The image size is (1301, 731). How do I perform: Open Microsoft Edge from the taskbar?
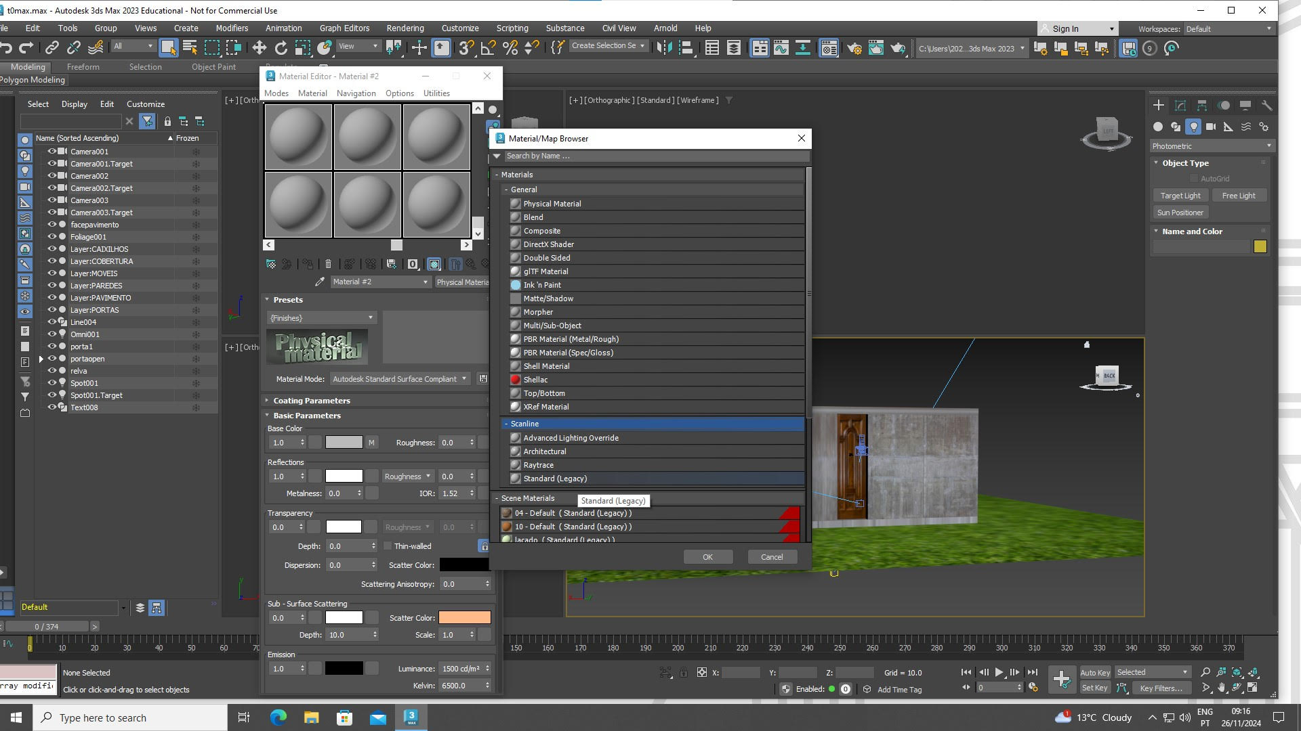pos(278,717)
